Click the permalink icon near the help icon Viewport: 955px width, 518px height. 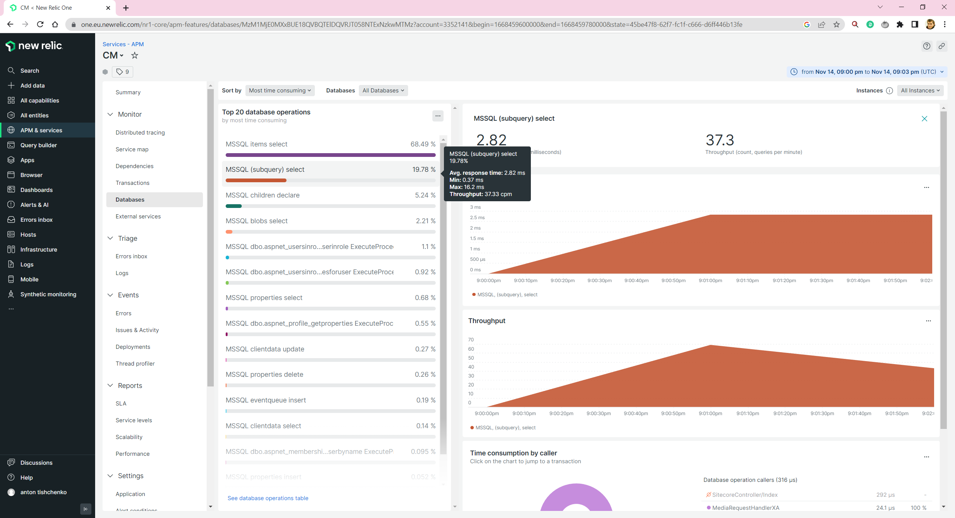point(942,46)
